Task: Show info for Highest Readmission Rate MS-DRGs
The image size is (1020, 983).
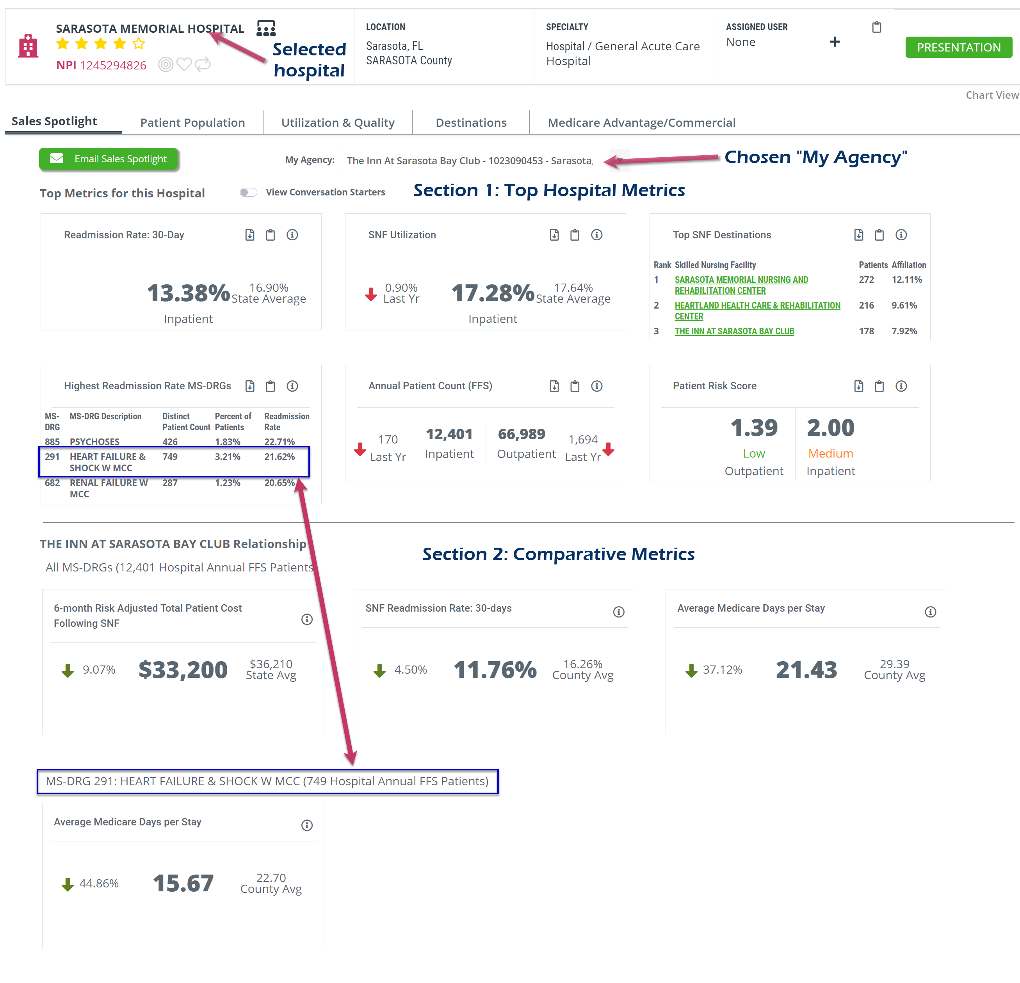Action: coord(292,386)
